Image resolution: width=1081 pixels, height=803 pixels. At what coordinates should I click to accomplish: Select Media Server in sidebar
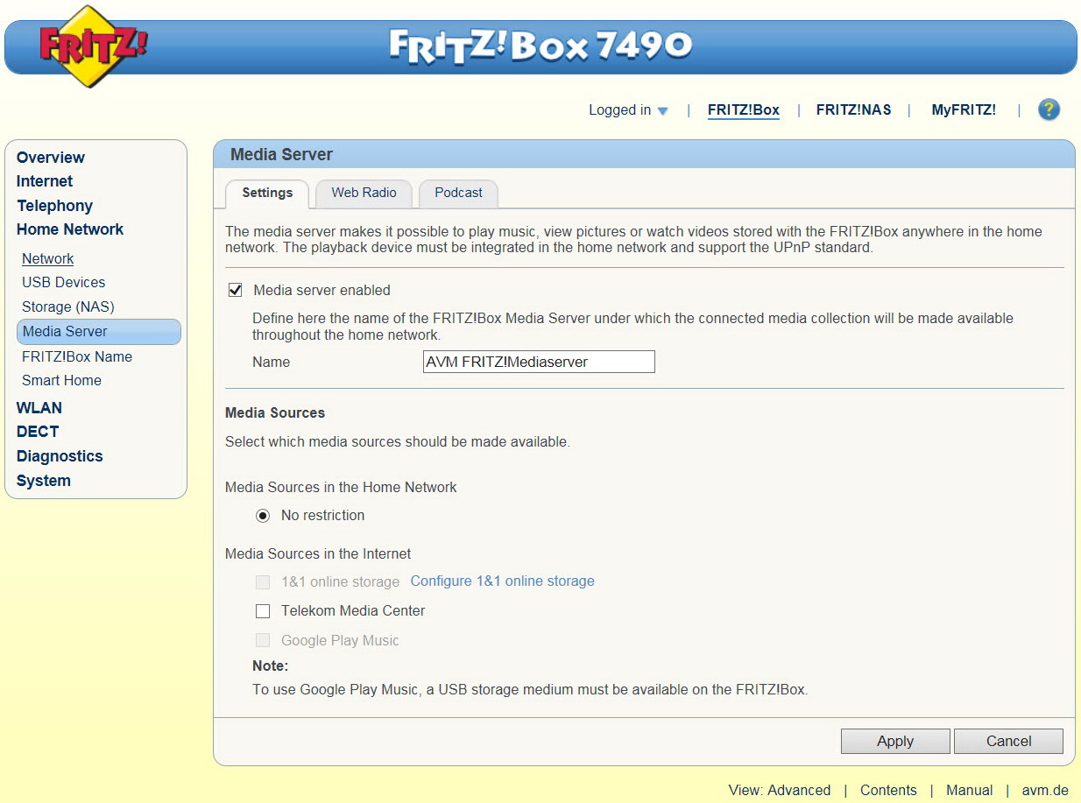click(x=99, y=332)
